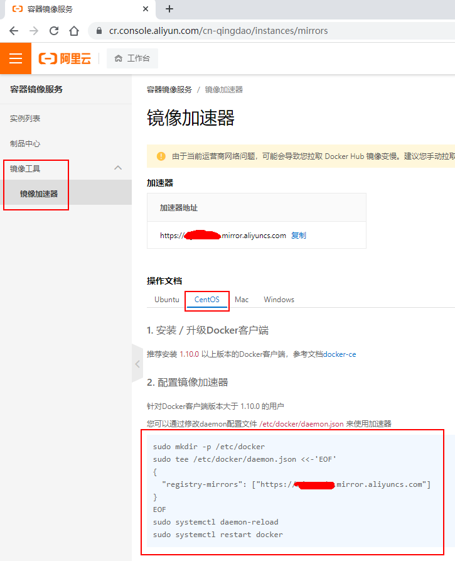Open the docker-ce documentation link

340,354
